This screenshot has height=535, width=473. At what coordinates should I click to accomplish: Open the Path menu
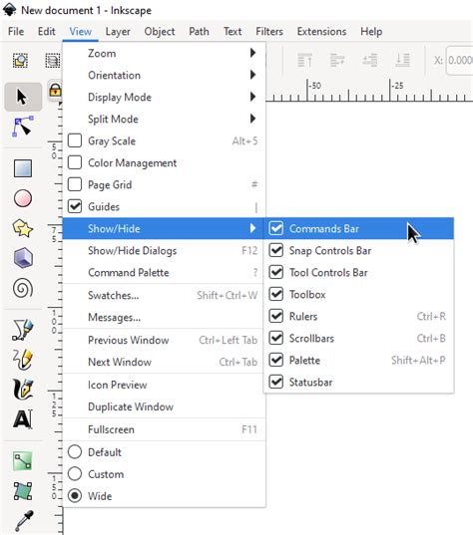[x=199, y=32]
